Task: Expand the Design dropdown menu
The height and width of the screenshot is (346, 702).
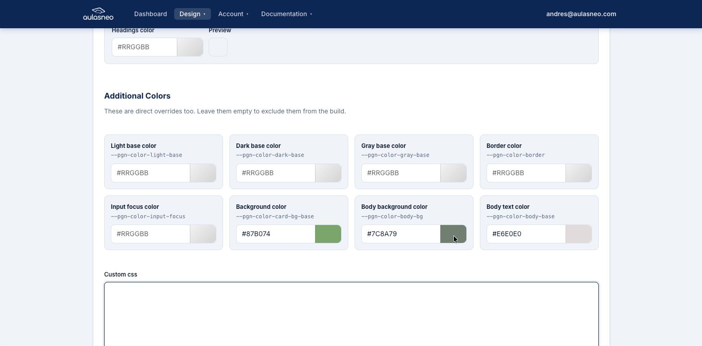Action: click(192, 14)
